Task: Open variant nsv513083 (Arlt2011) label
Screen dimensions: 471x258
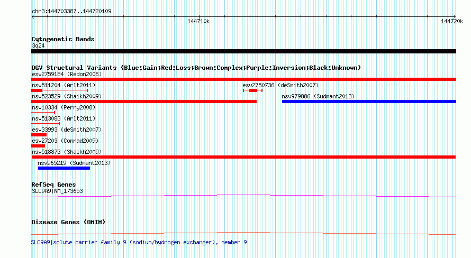Action: [x=64, y=118]
